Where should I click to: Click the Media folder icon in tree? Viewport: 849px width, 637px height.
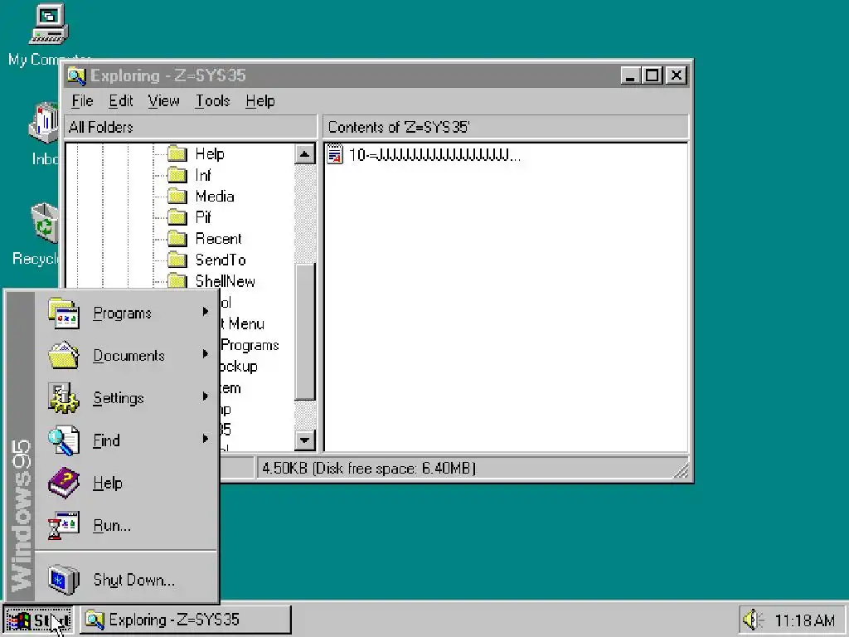177,196
